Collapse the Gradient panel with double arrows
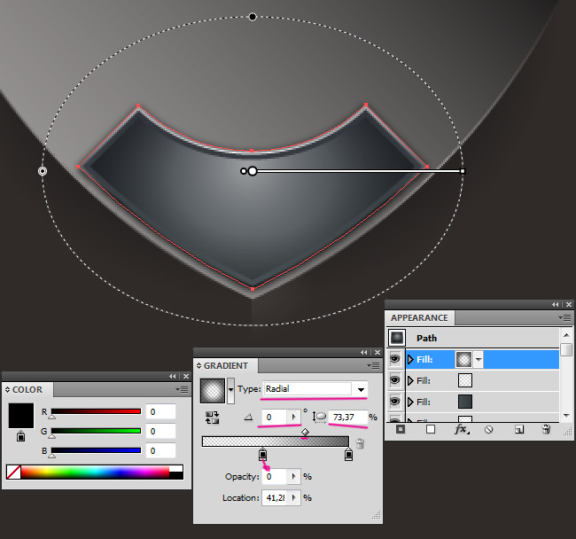Viewport: 576px width, 539px height. click(362, 352)
